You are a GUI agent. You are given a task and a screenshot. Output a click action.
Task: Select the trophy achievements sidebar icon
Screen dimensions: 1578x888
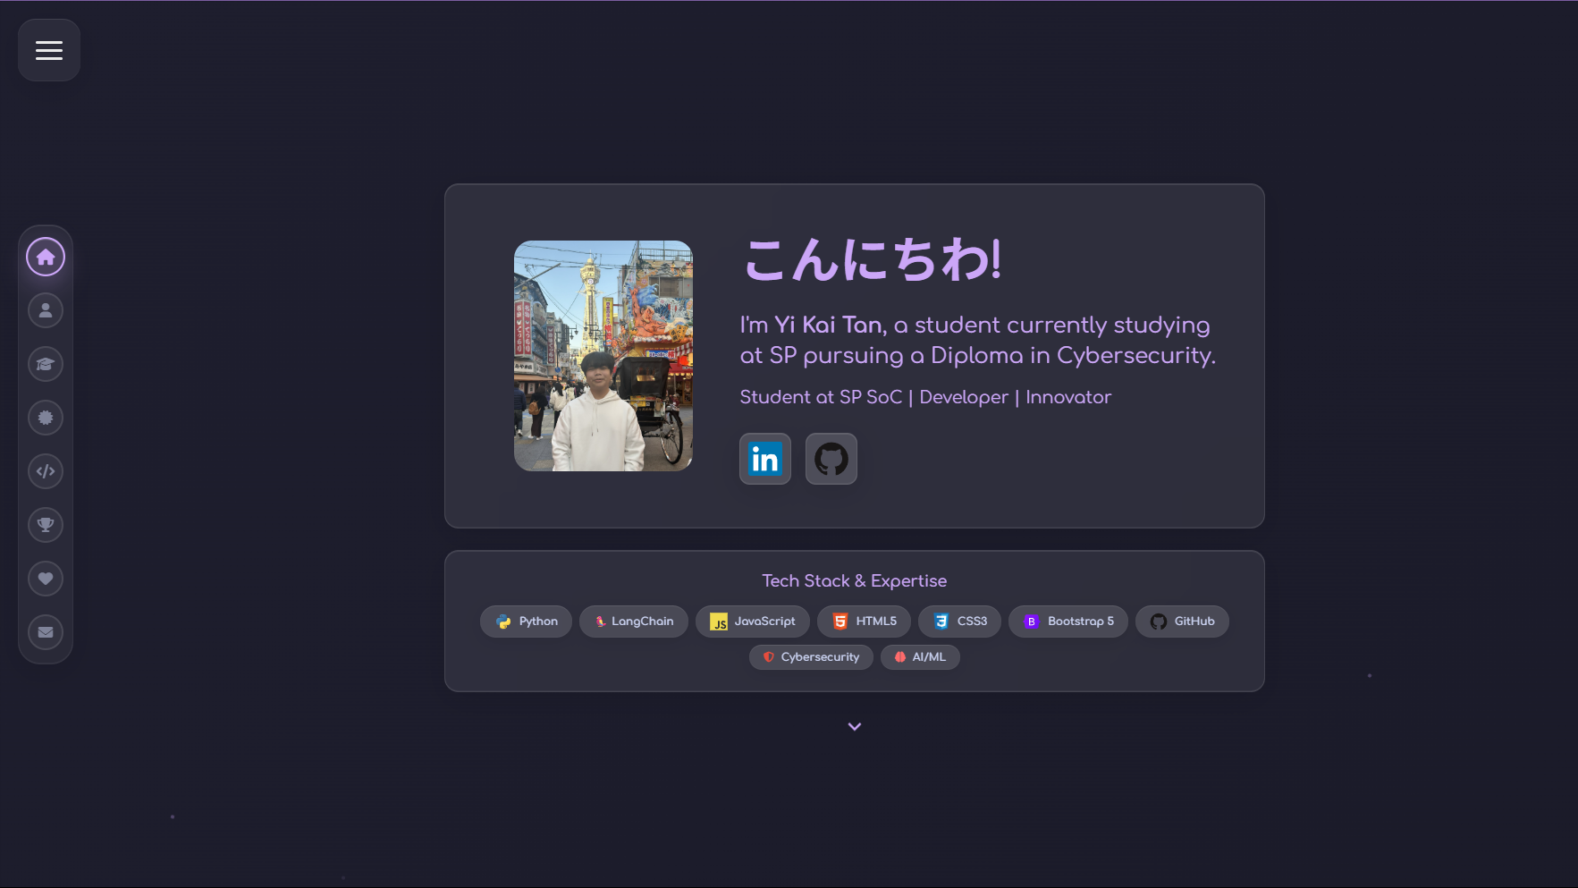pos(46,525)
